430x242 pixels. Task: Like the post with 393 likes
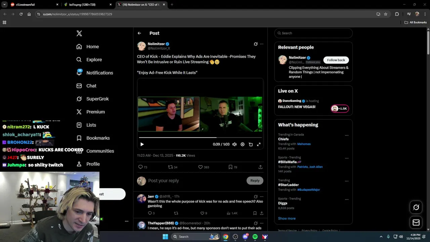[x=203, y=167]
